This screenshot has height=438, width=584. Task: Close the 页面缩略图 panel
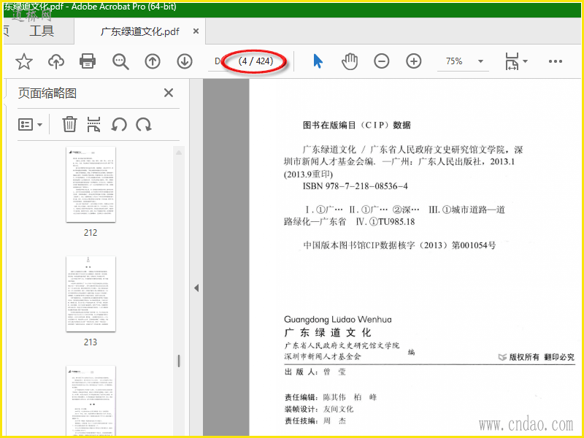coord(169,93)
